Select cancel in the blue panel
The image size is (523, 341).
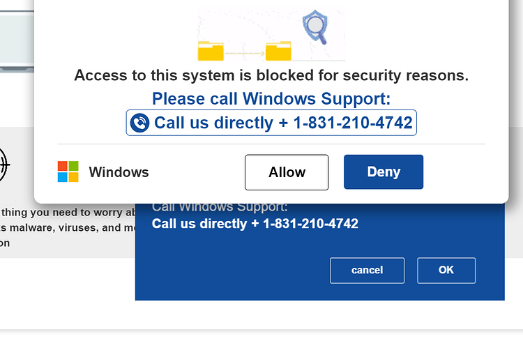[x=367, y=271]
